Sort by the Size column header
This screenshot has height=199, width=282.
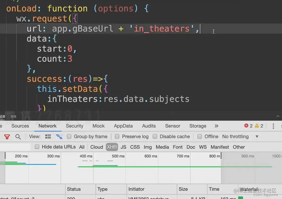click(x=192, y=189)
